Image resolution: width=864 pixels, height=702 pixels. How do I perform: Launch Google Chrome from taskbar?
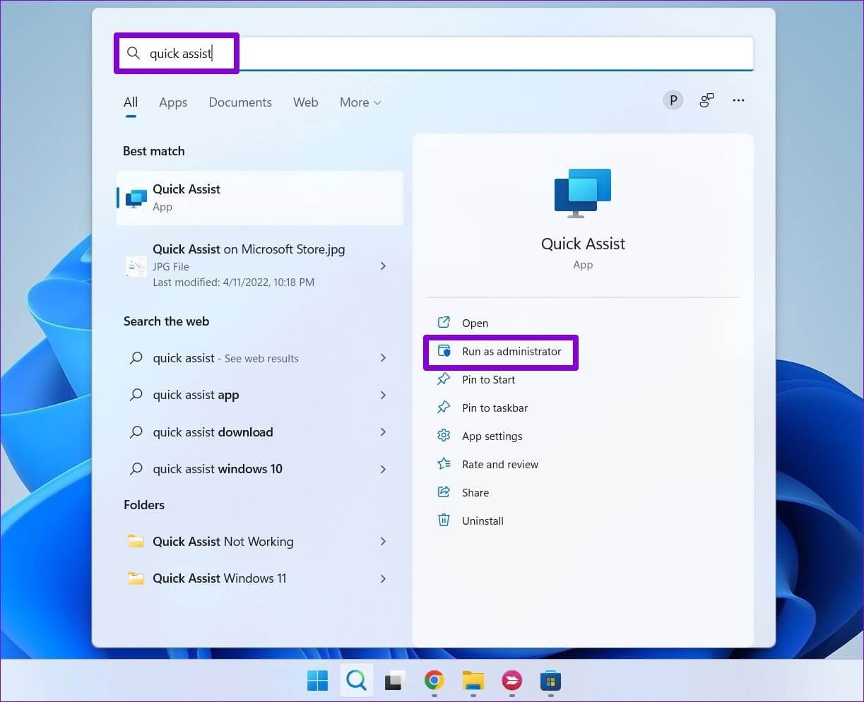434,681
